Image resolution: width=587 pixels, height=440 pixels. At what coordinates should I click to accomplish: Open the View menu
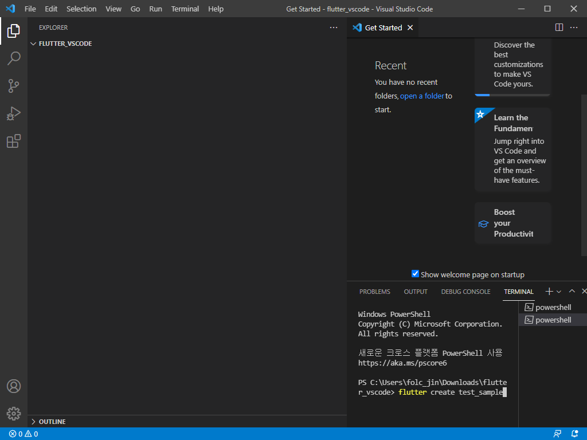[x=114, y=9]
